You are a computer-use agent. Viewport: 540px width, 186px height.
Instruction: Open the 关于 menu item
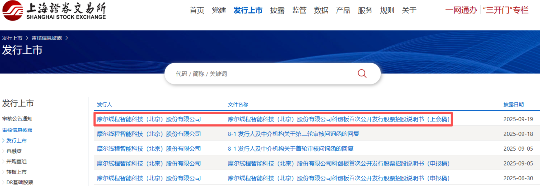tap(409, 10)
